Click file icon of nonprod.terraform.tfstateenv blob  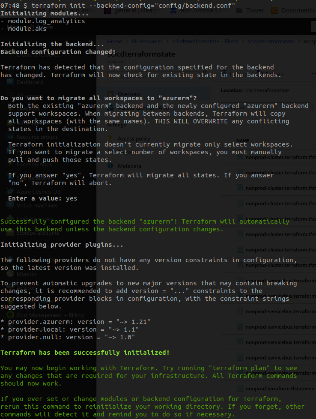tap(240, 388)
